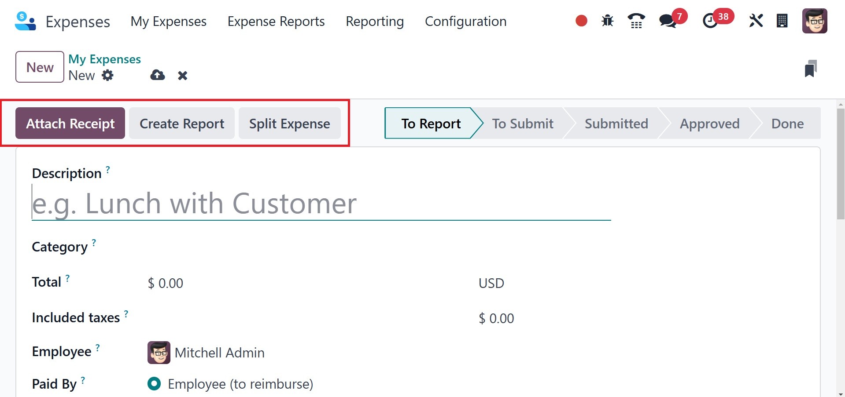Go to the Expense Reports menu
Screen dimensions: 845x397
pos(276,21)
